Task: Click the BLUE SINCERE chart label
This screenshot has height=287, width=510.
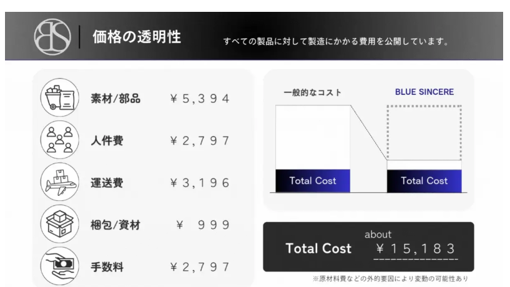Action: pyautogui.click(x=424, y=92)
